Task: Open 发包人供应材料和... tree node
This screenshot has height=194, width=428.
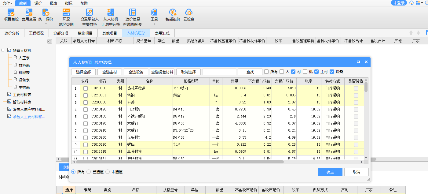Action: [29, 109]
